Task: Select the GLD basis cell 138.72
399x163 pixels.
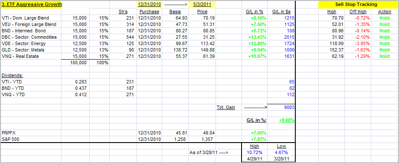Action: (x=175, y=50)
